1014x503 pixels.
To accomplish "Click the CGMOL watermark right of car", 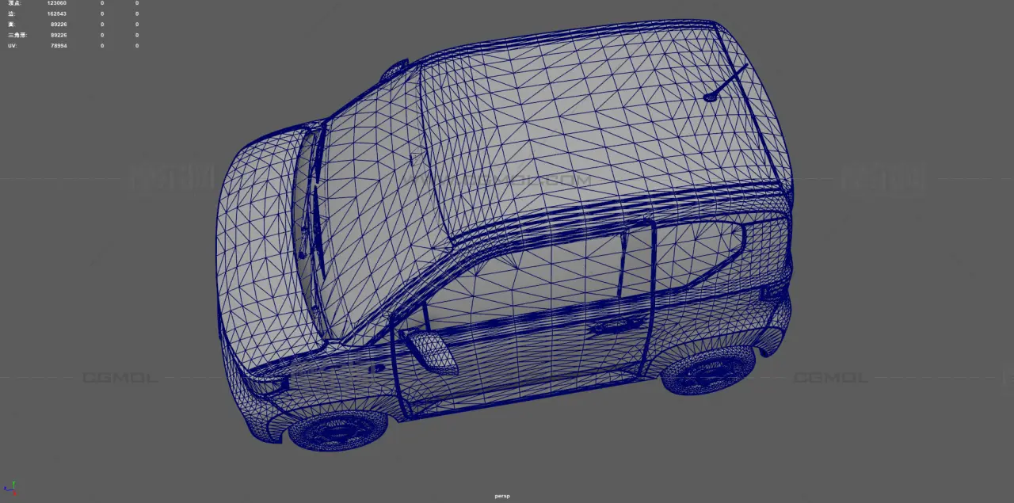I will (830, 378).
